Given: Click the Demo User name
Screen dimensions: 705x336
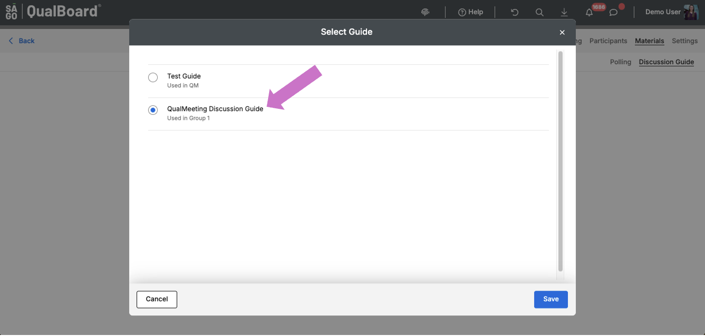Looking at the screenshot, I should [x=663, y=12].
